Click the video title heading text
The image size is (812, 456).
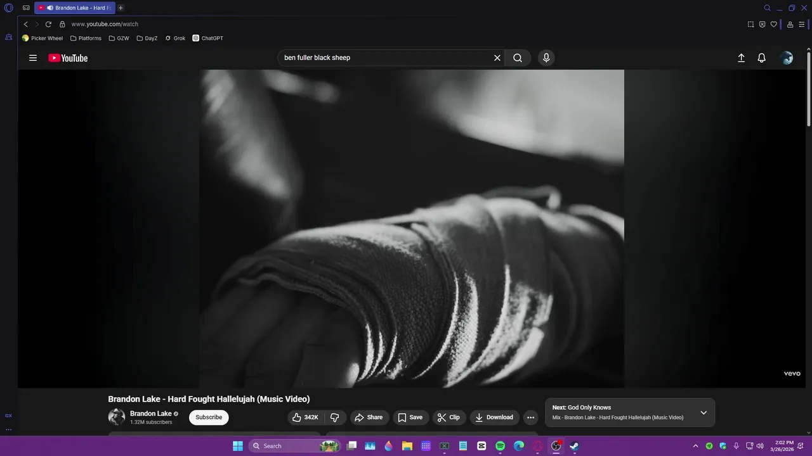(209, 399)
